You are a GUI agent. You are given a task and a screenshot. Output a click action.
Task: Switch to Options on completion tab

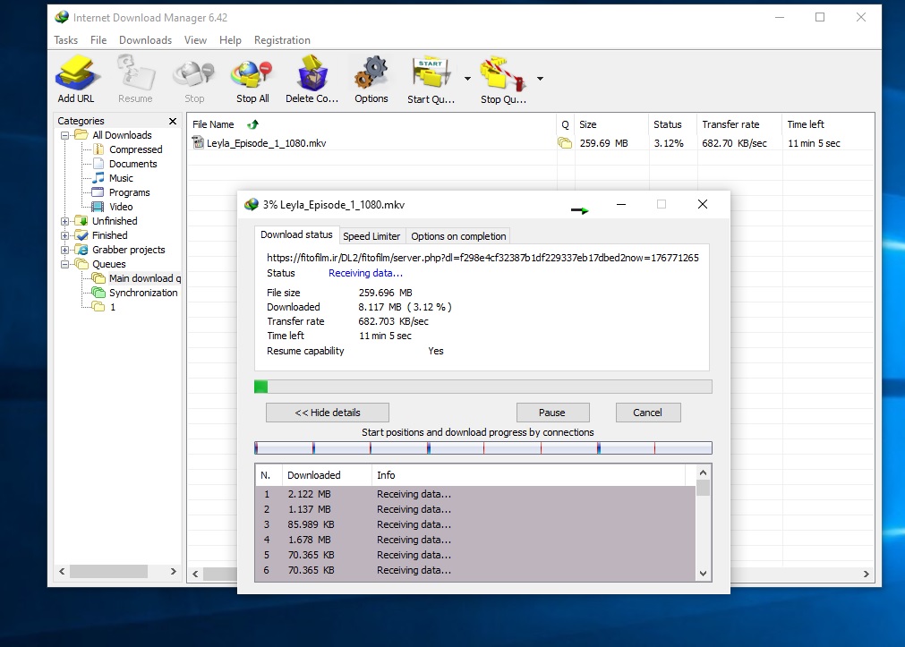pyautogui.click(x=458, y=236)
